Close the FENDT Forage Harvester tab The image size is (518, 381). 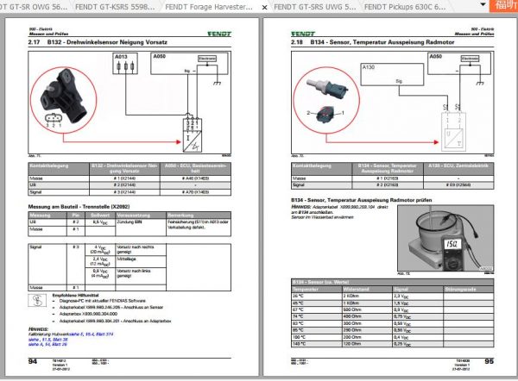pyautogui.click(x=265, y=7)
